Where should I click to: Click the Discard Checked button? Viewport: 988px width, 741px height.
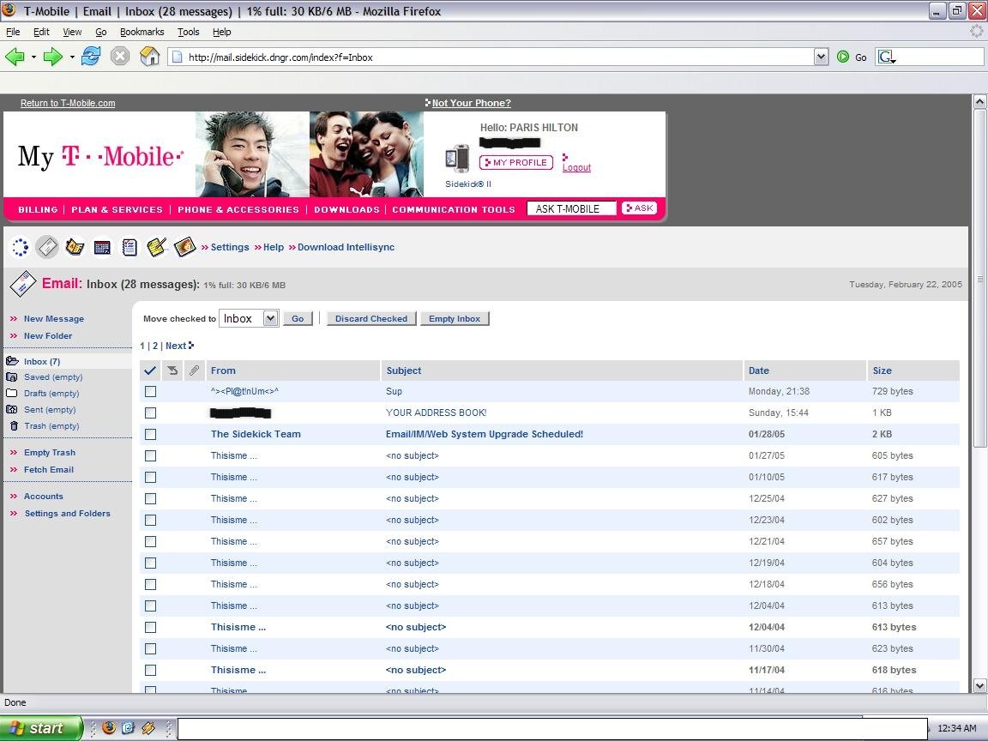click(x=371, y=318)
